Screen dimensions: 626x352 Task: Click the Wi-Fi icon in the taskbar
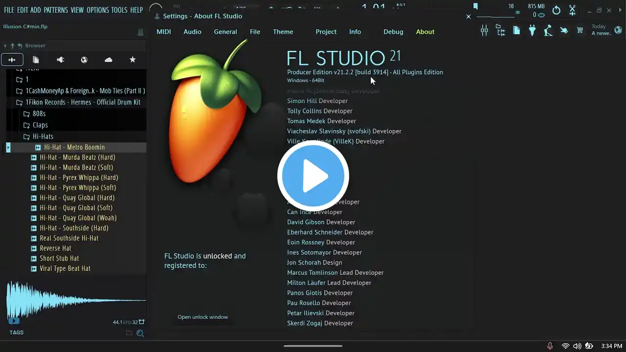tap(565, 346)
